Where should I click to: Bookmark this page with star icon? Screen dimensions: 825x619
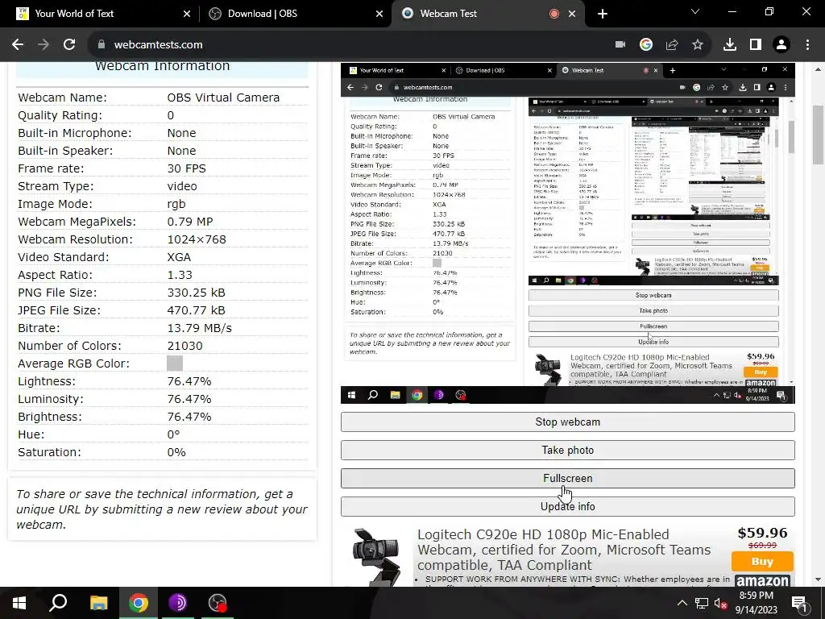click(698, 45)
